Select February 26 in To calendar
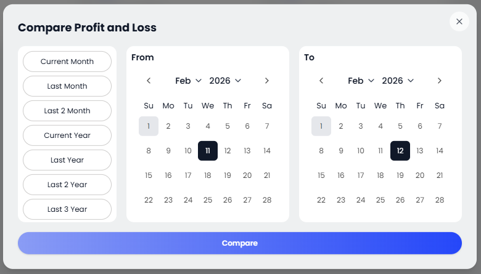Viewport: 481px width, 274px height. click(400, 200)
